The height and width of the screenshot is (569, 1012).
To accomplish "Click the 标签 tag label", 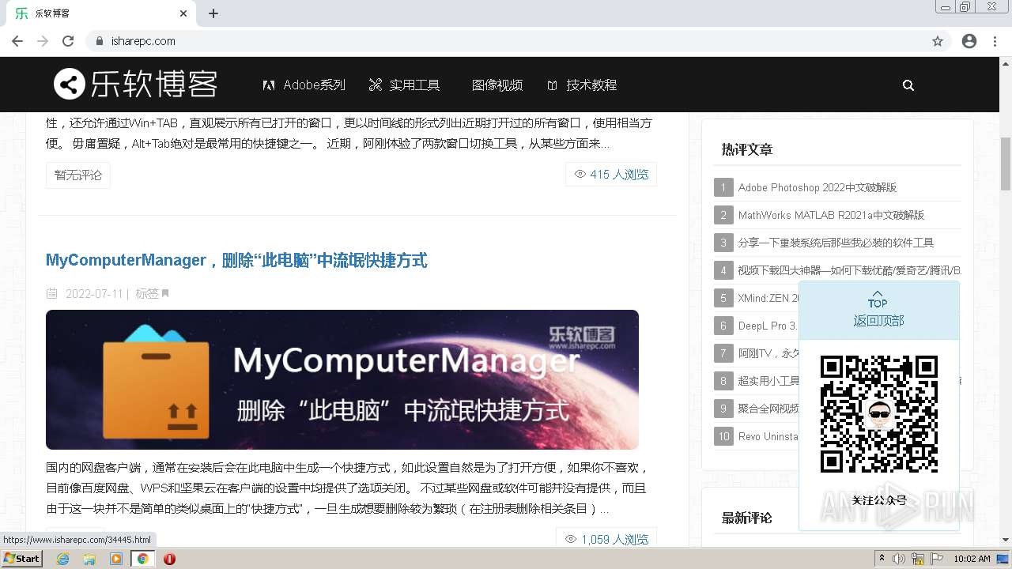I will [x=147, y=294].
